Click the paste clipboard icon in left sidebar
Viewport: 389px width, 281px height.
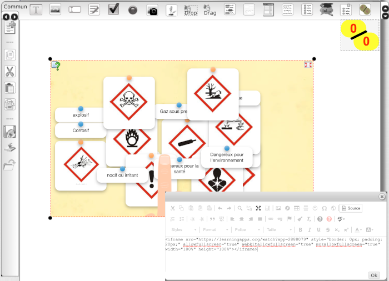coord(9,87)
